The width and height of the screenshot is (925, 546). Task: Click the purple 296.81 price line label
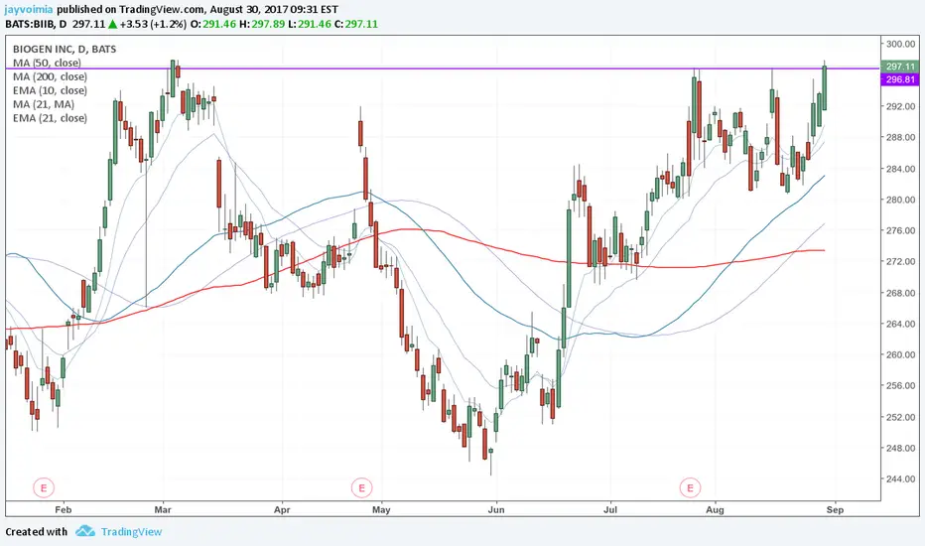(899, 79)
